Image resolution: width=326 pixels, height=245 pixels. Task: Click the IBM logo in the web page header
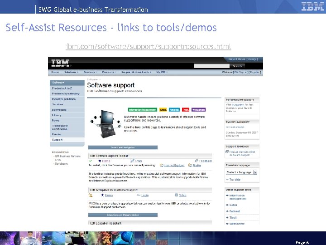60,63
